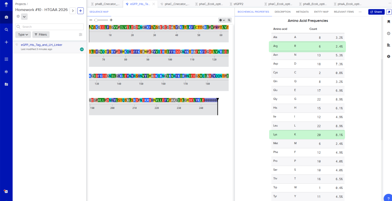Click the sequence map zoom slider handle
Image resolution: width=392 pixels, height=201 pixels.
coord(96,20)
